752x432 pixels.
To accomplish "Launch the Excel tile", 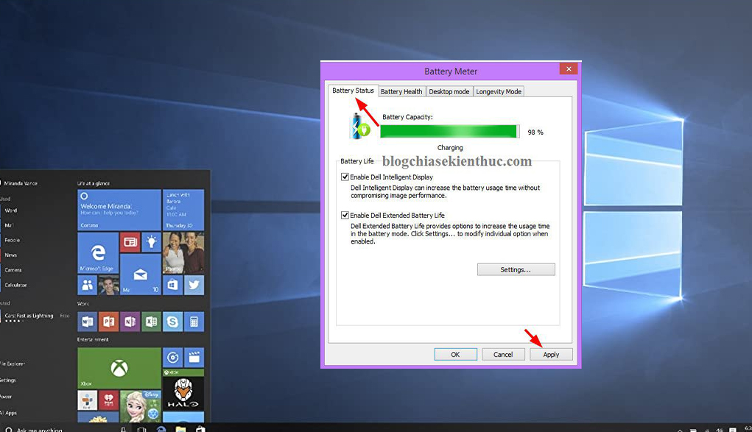I will coord(151,322).
